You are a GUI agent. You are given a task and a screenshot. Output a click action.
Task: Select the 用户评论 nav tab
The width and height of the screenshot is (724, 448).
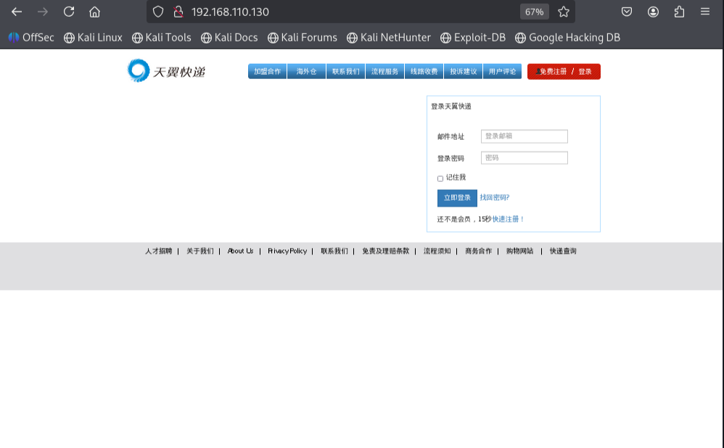pyautogui.click(x=502, y=72)
